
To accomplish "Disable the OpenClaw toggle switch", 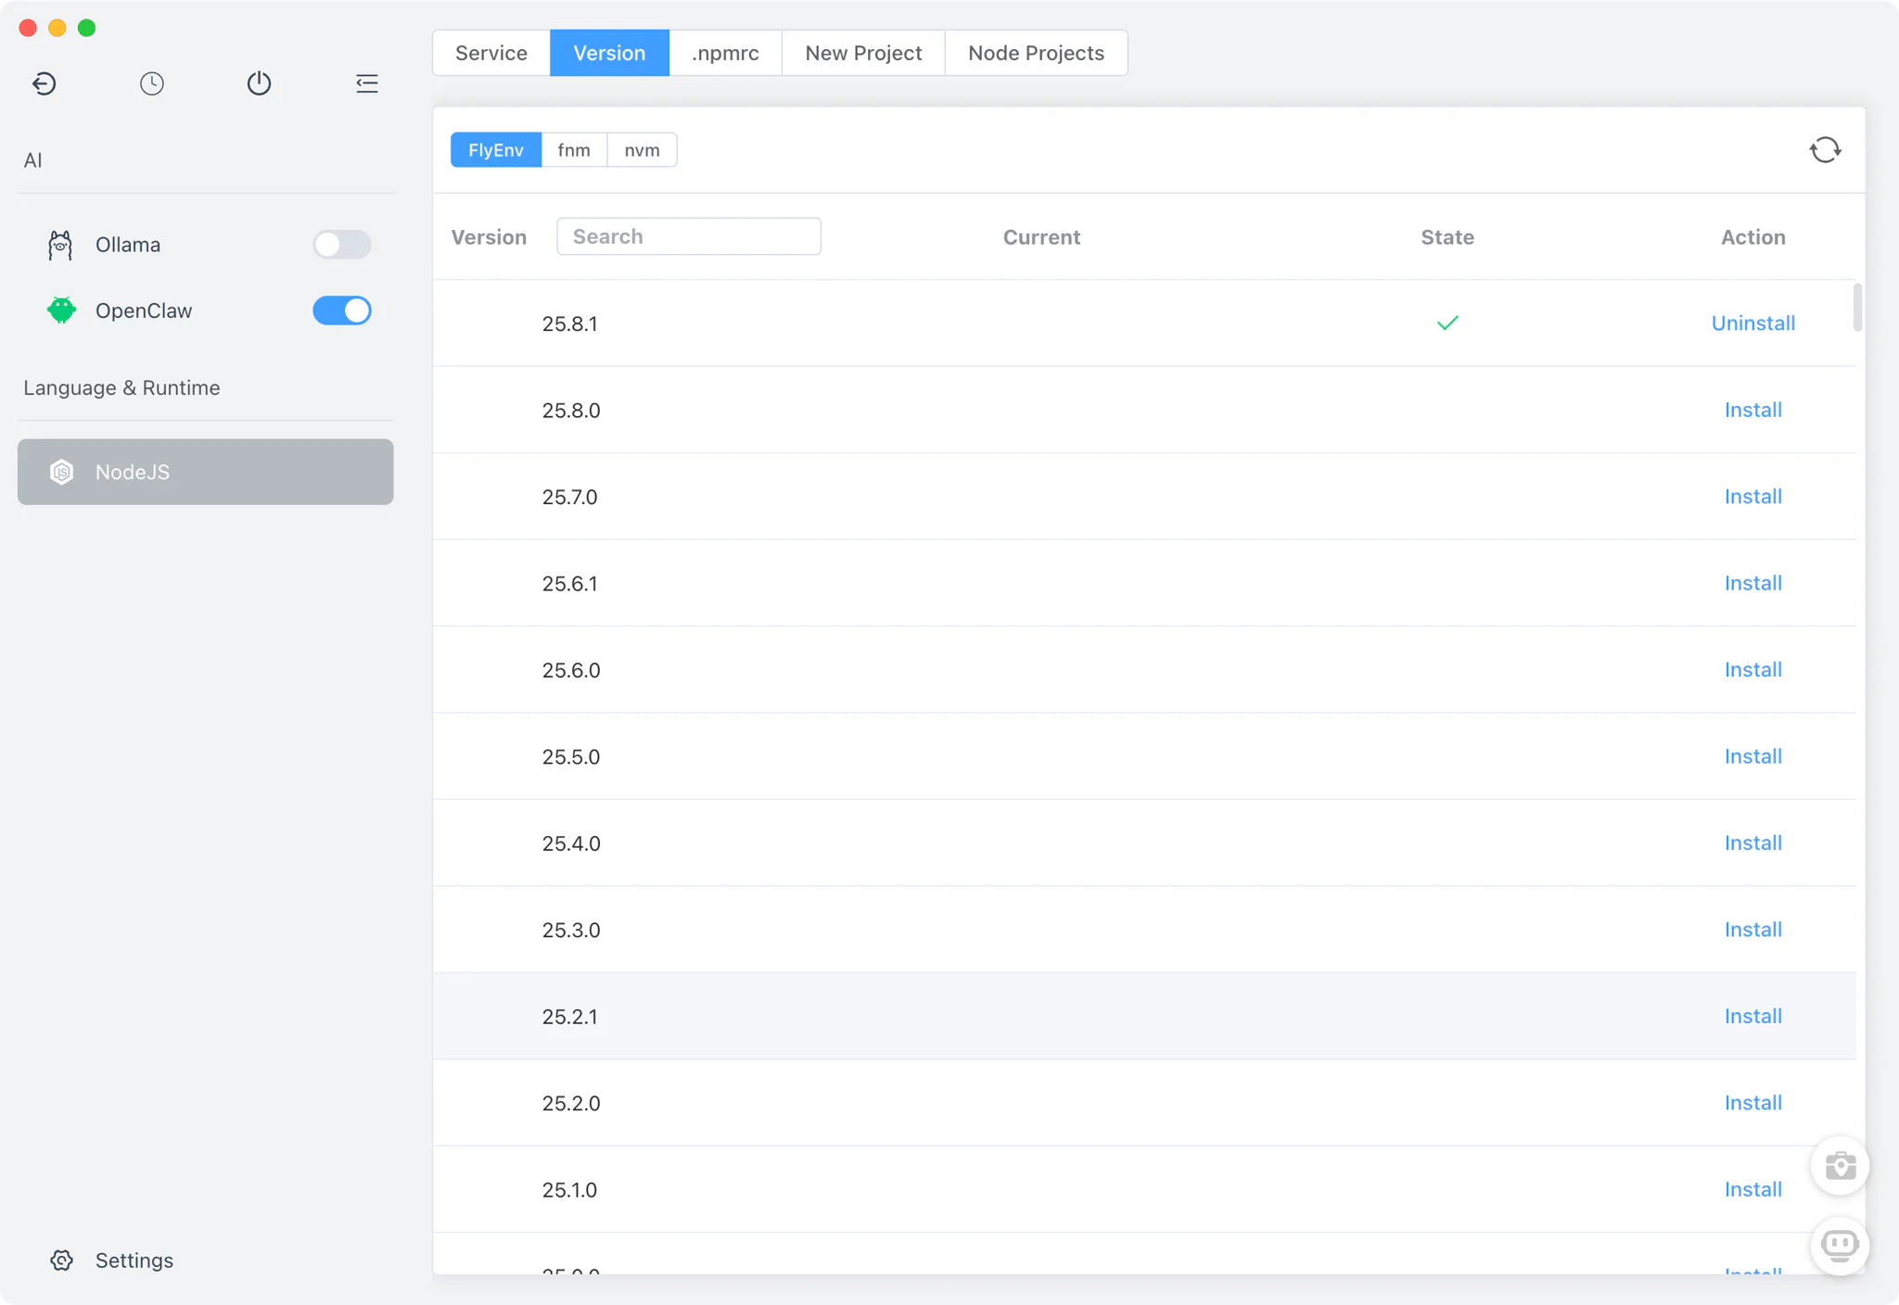I will tap(341, 310).
